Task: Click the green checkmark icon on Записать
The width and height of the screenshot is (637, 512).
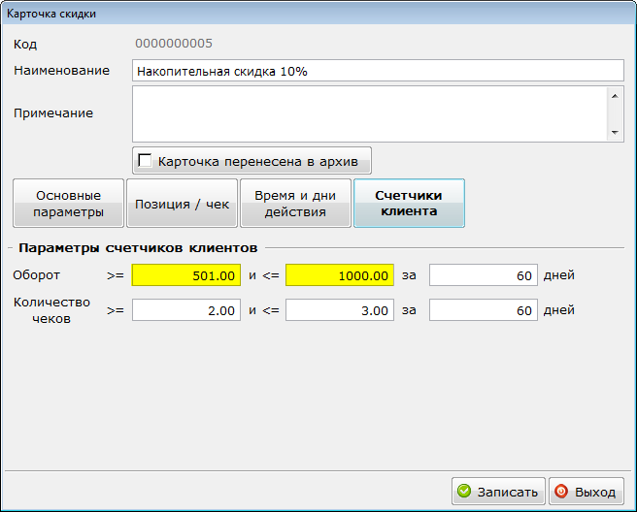Action: 464,491
